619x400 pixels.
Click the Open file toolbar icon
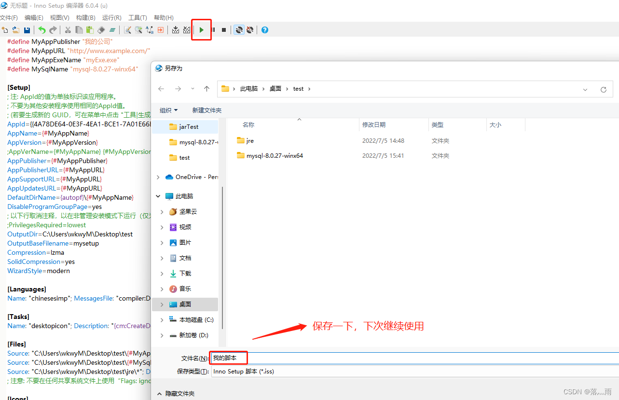pyautogui.click(x=16, y=30)
